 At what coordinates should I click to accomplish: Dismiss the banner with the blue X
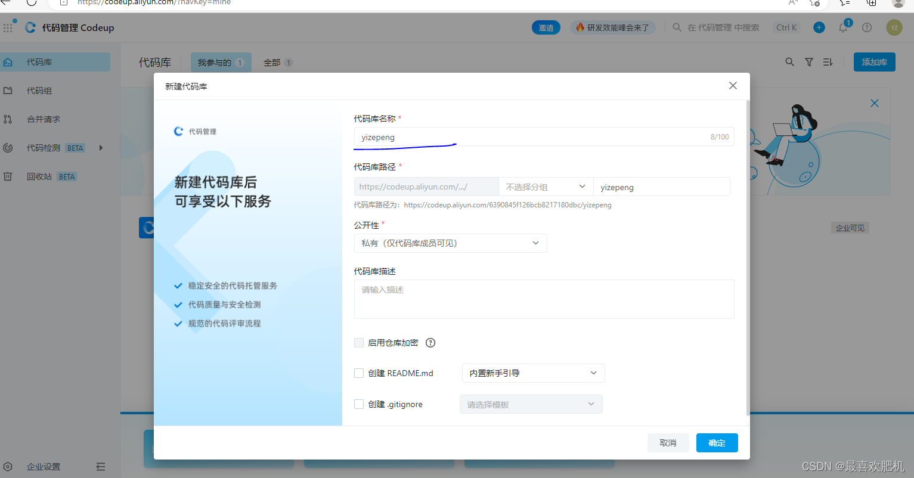tap(875, 103)
